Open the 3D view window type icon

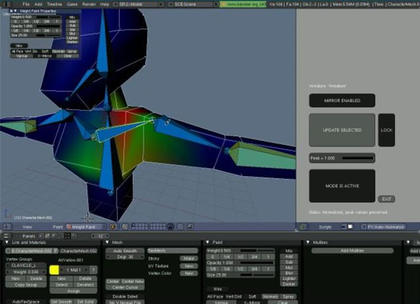pyautogui.click(x=7, y=227)
